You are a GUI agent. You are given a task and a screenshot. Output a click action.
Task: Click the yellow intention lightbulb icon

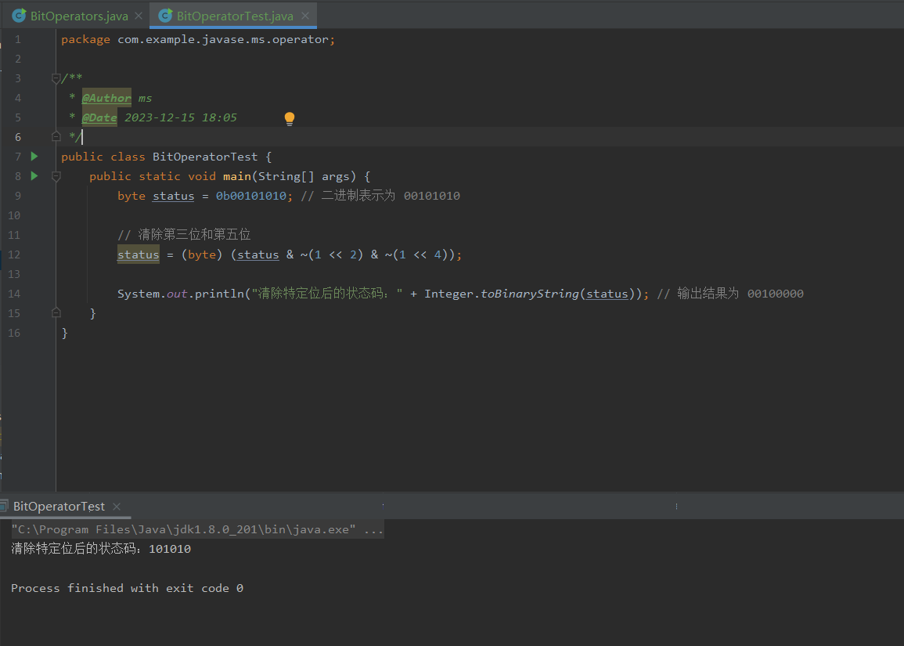click(290, 118)
